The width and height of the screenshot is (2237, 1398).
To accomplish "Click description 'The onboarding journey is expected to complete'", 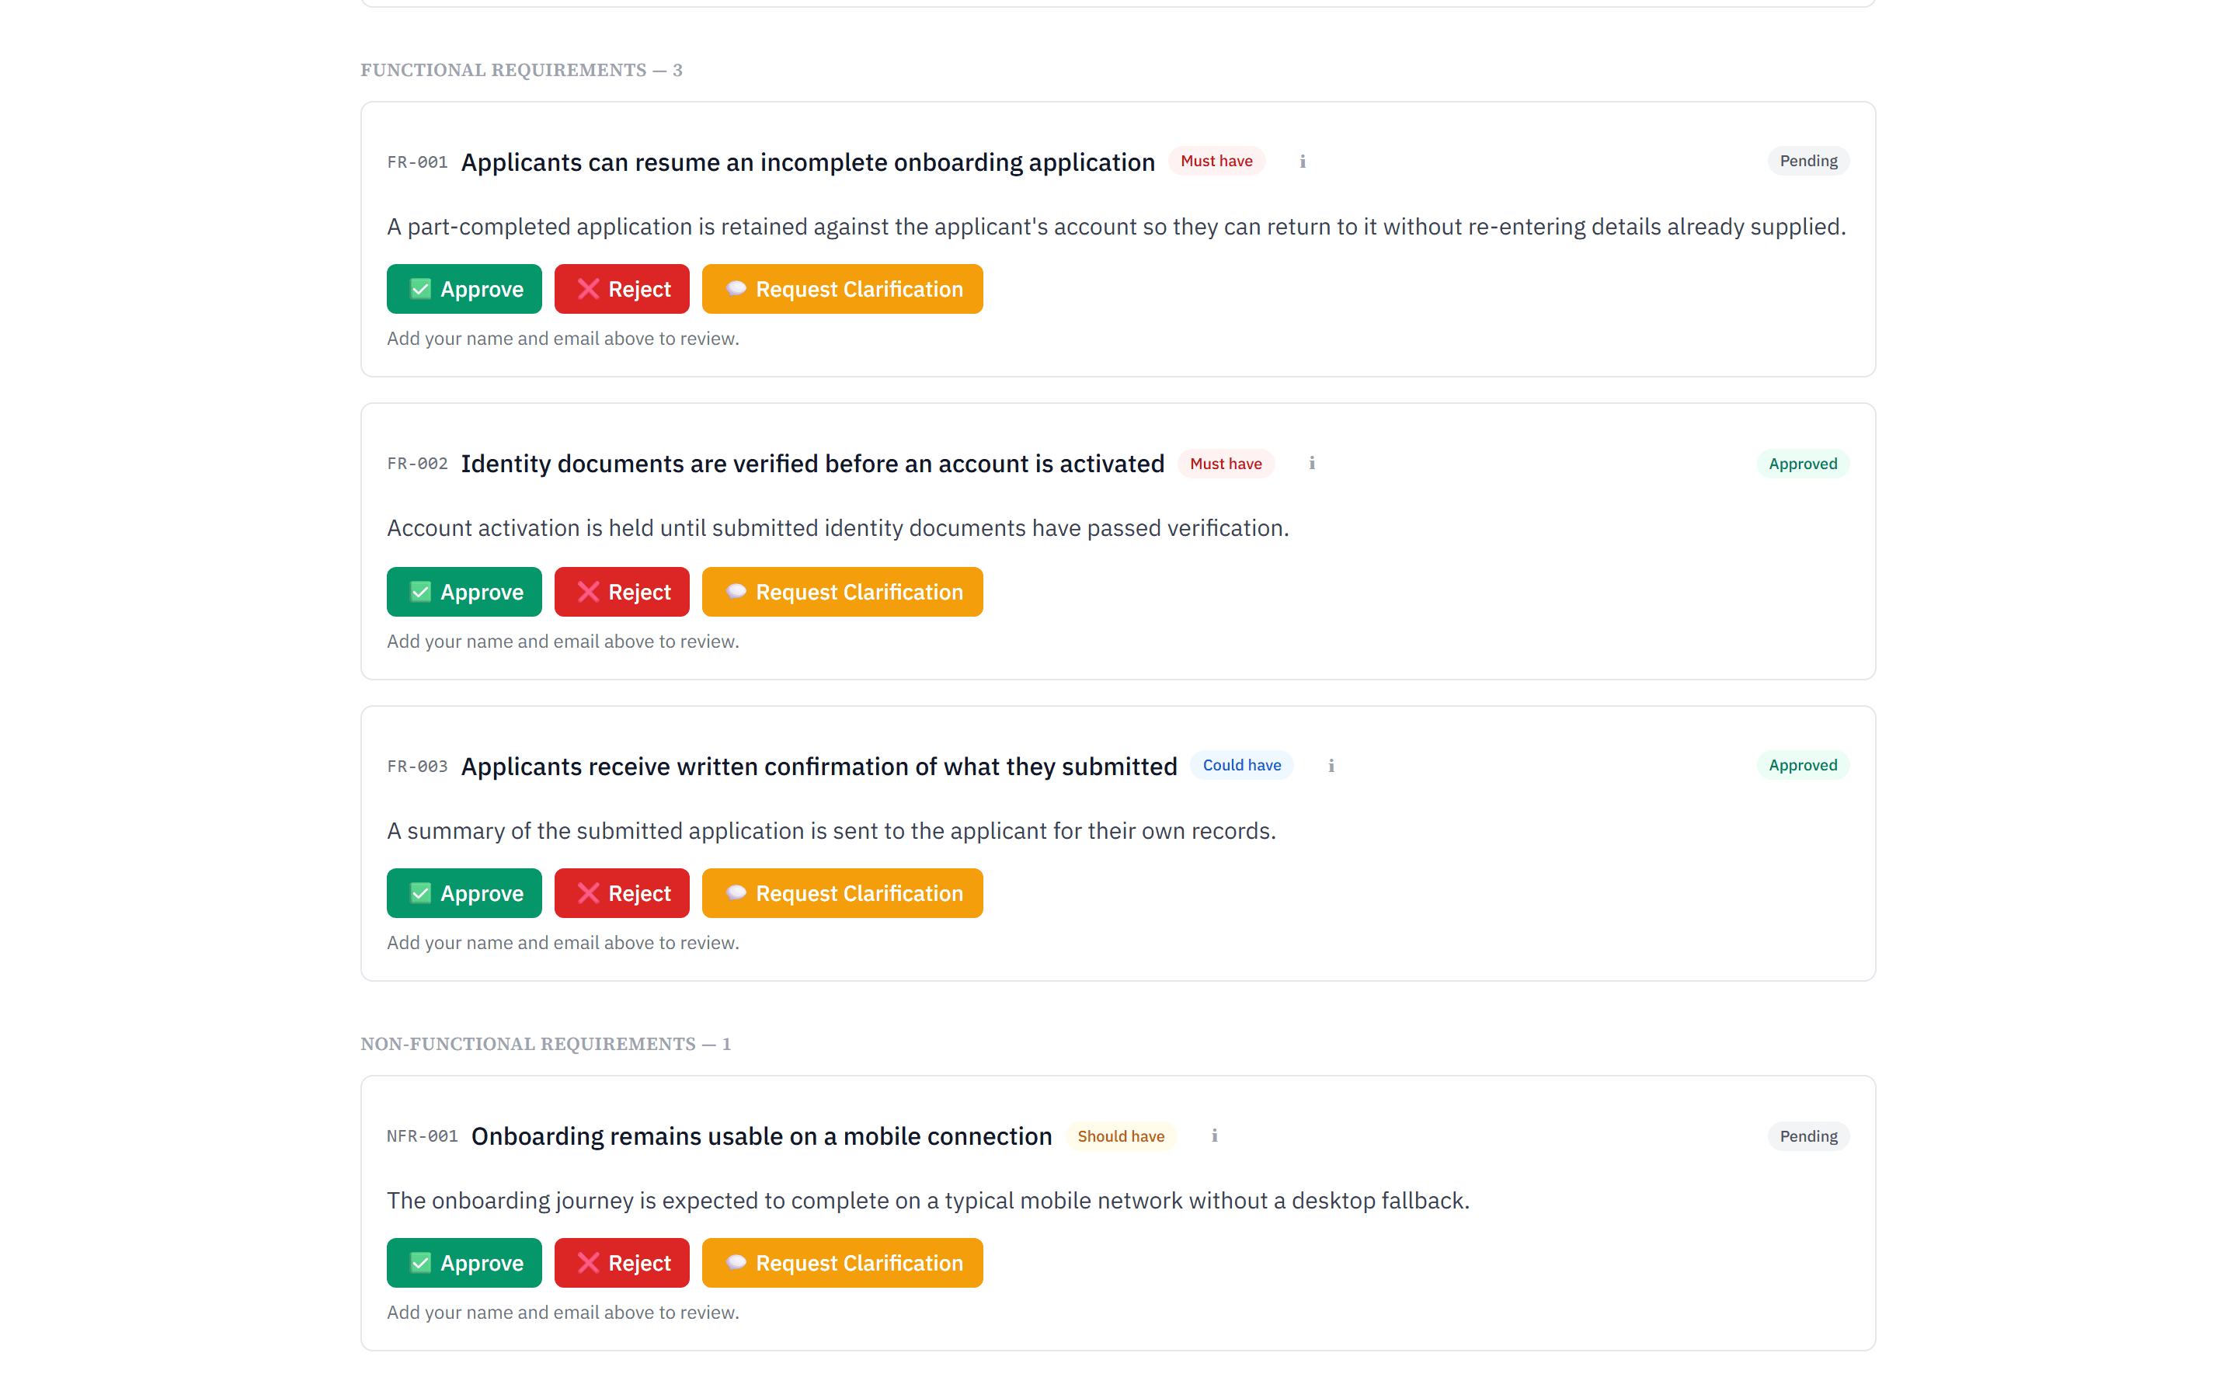I will click(x=928, y=1200).
